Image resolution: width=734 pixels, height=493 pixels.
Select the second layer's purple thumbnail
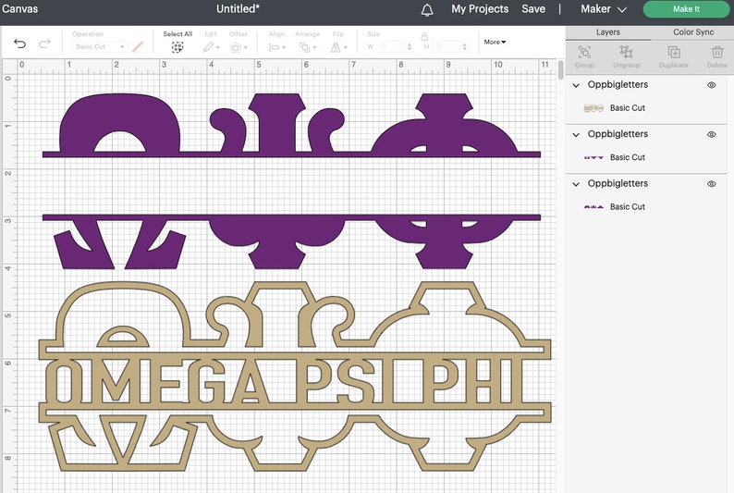coord(593,158)
